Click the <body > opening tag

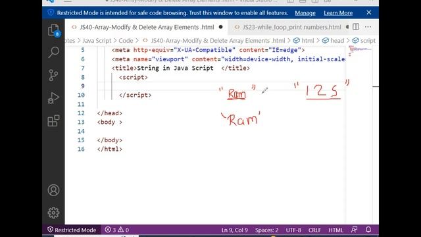pos(110,122)
